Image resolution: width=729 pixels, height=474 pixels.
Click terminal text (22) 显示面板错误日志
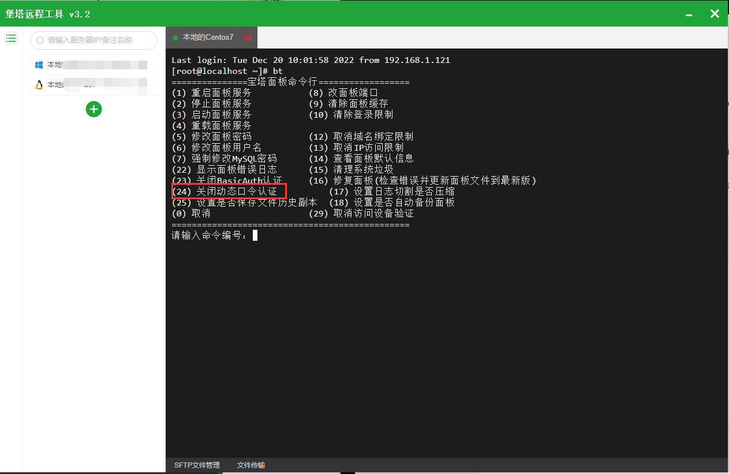click(225, 170)
